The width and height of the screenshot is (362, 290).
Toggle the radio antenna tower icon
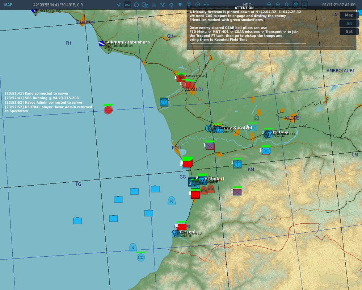[189, 4]
